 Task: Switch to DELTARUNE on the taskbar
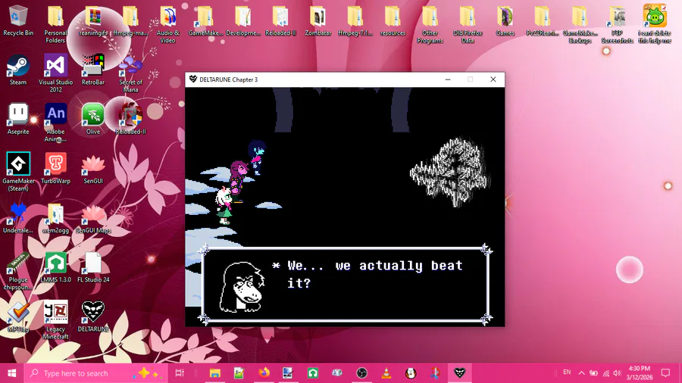point(459,373)
